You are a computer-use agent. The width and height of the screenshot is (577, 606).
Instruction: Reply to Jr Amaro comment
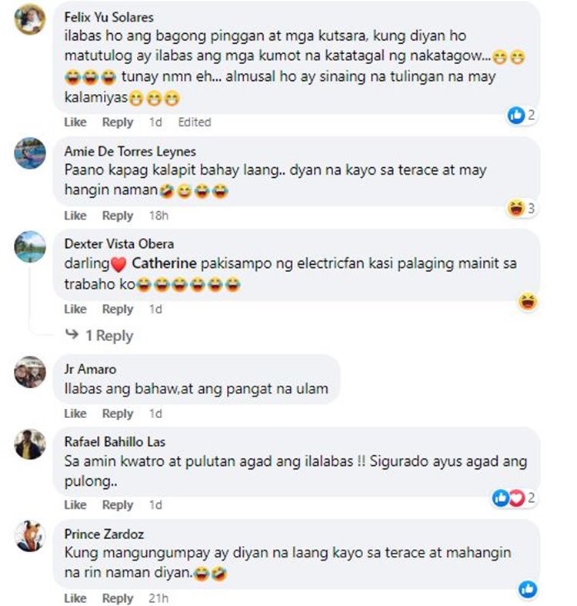118,413
